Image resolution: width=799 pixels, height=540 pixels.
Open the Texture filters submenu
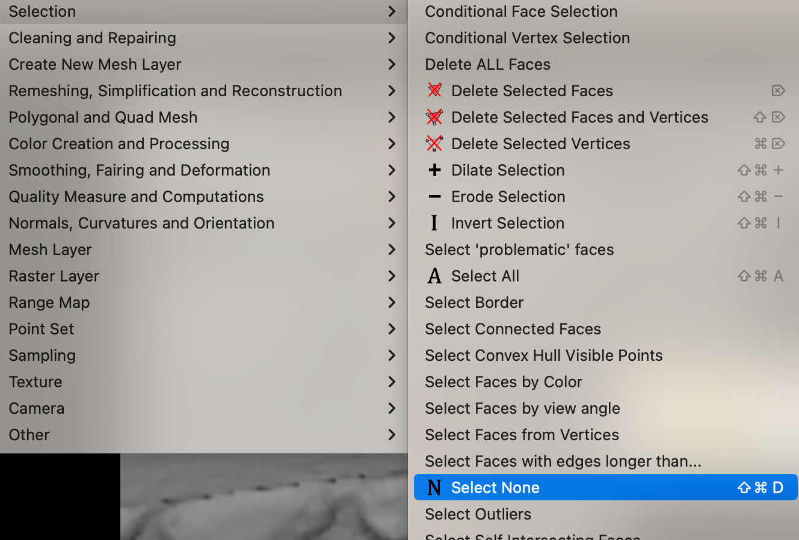point(35,382)
